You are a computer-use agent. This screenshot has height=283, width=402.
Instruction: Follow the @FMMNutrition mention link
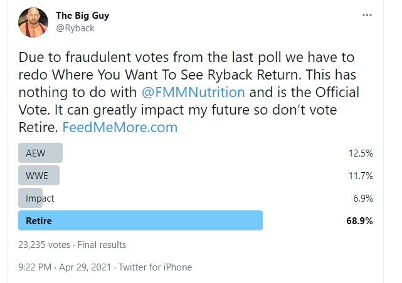[x=193, y=92]
